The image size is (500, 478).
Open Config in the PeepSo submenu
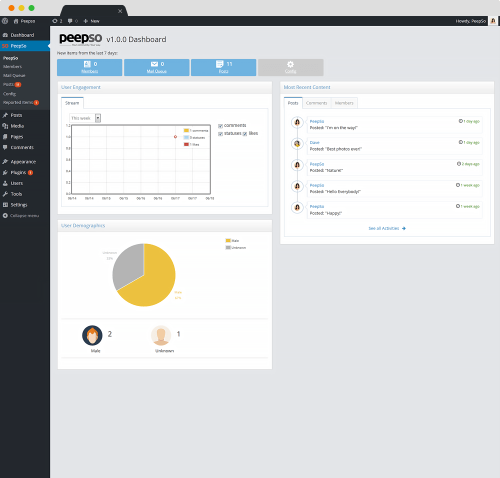pos(9,94)
